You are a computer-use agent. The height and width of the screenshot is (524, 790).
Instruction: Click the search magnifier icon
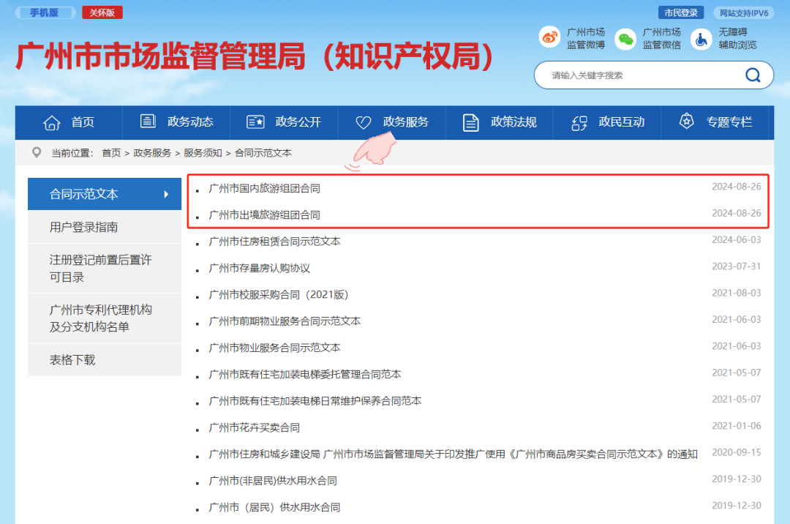[753, 75]
